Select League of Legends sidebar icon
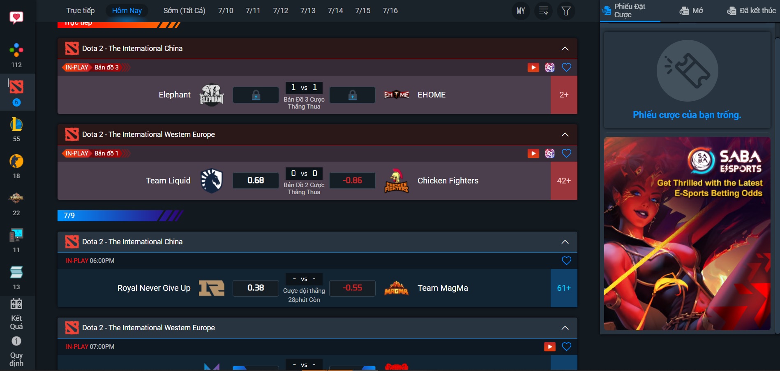 [x=16, y=125]
